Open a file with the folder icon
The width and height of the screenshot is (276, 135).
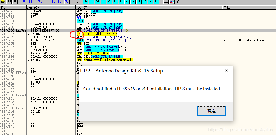[3, 1]
